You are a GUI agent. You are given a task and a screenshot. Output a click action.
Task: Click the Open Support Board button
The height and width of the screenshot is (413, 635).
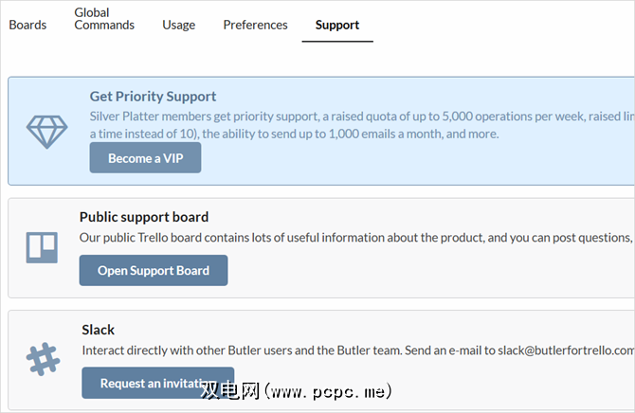tap(154, 270)
